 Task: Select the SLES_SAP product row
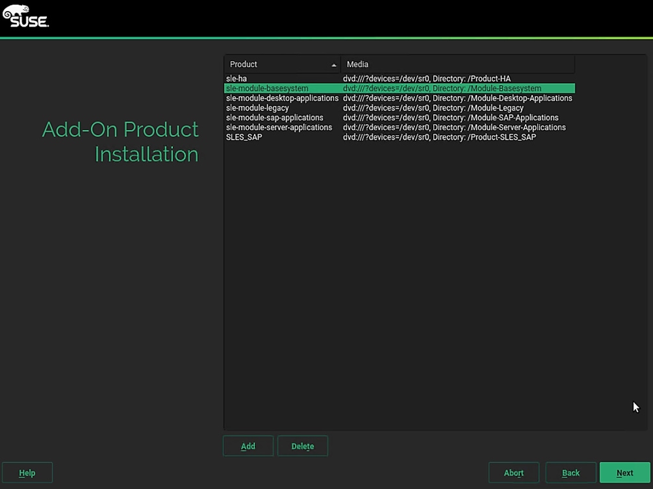tap(400, 137)
